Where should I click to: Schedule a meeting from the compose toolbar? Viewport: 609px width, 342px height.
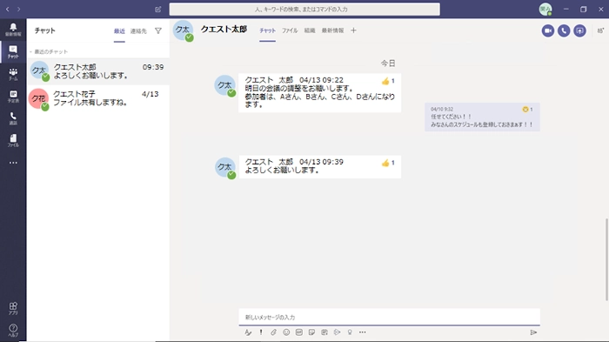click(325, 332)
